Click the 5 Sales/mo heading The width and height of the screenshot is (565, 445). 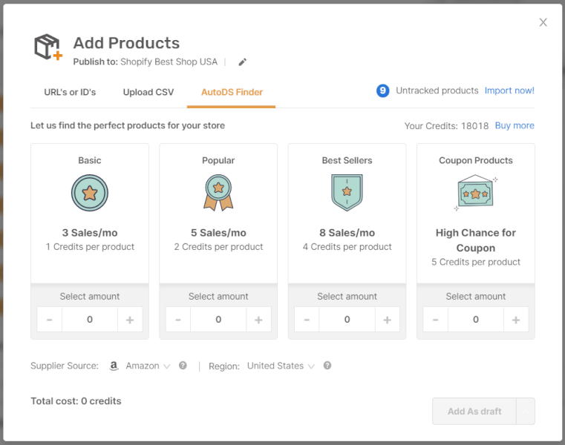pyautogui.click(x=218, y=233)
